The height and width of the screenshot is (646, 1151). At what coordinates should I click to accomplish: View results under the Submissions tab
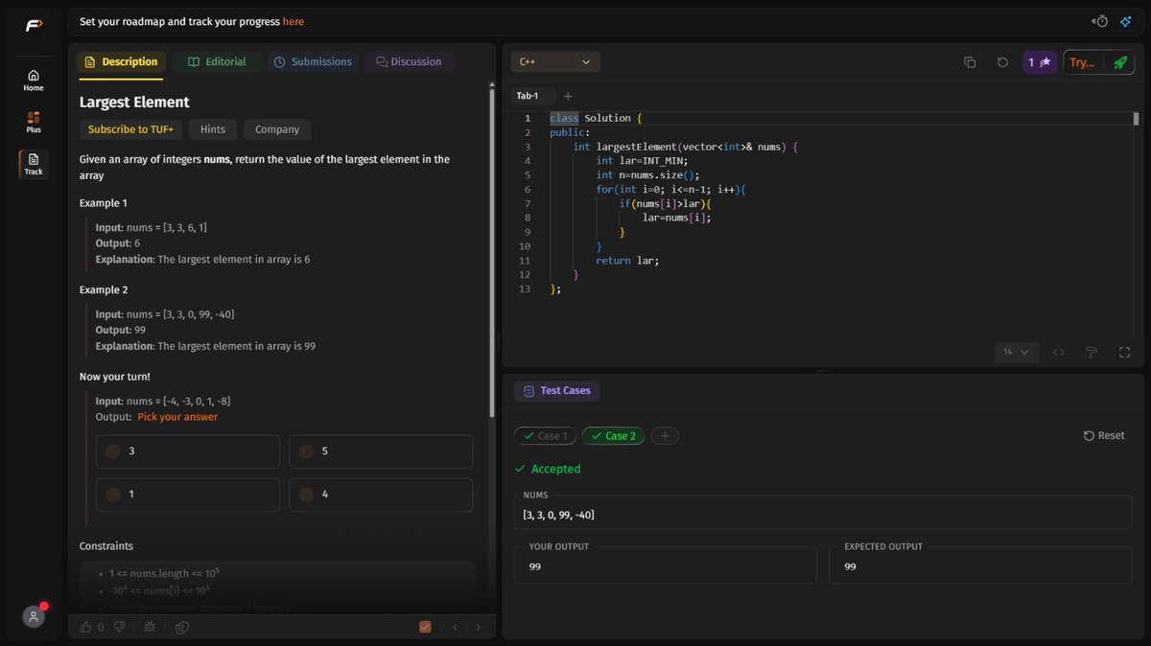coord(314,61)
